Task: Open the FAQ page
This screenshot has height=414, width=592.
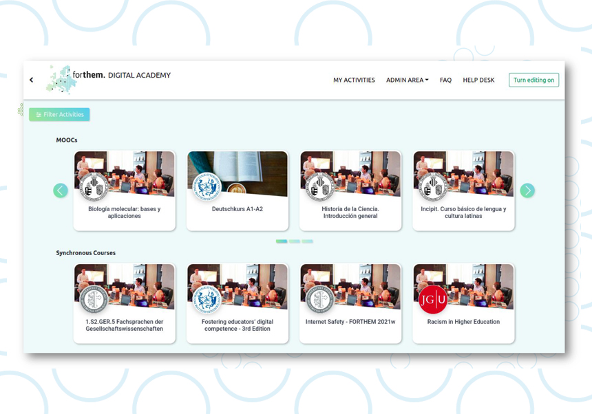Action: pos(445,80)
